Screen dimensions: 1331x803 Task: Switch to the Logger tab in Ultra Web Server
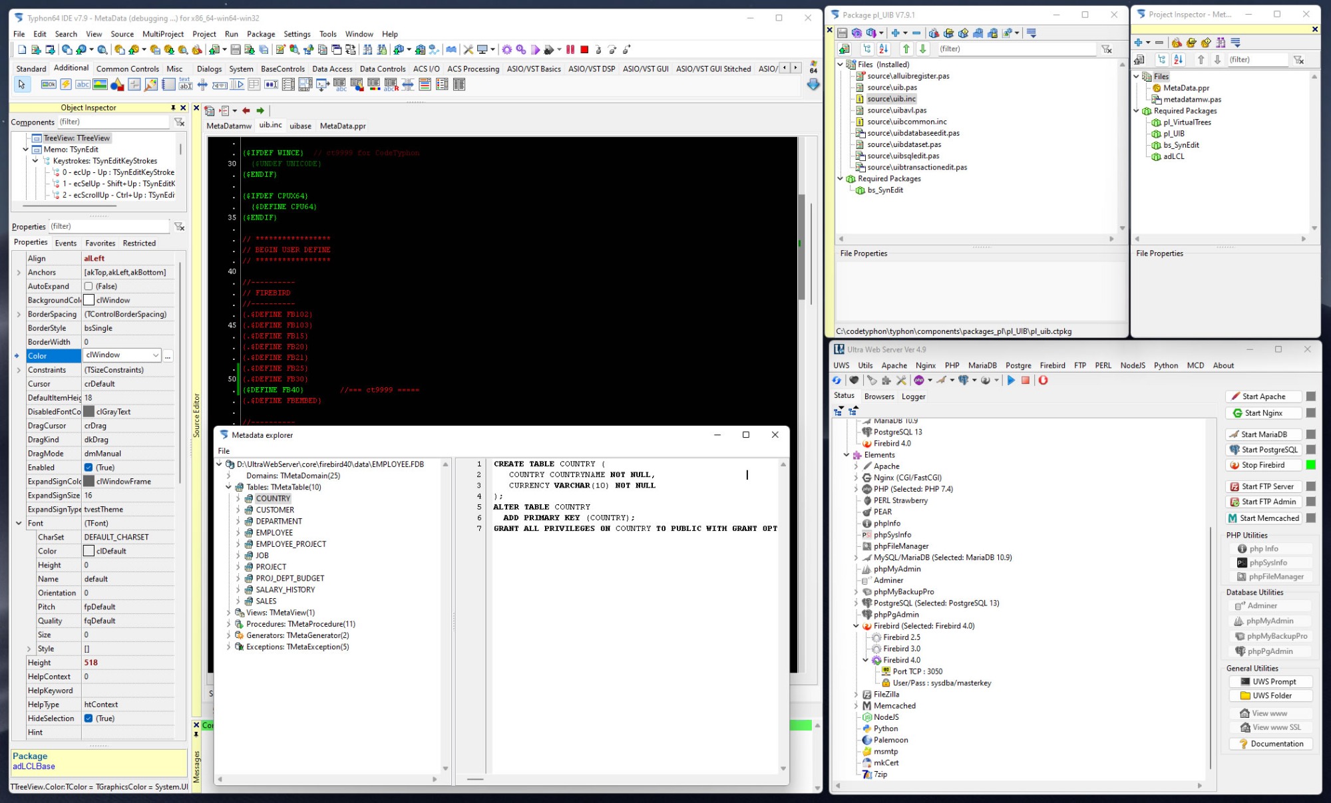point(913,397)
